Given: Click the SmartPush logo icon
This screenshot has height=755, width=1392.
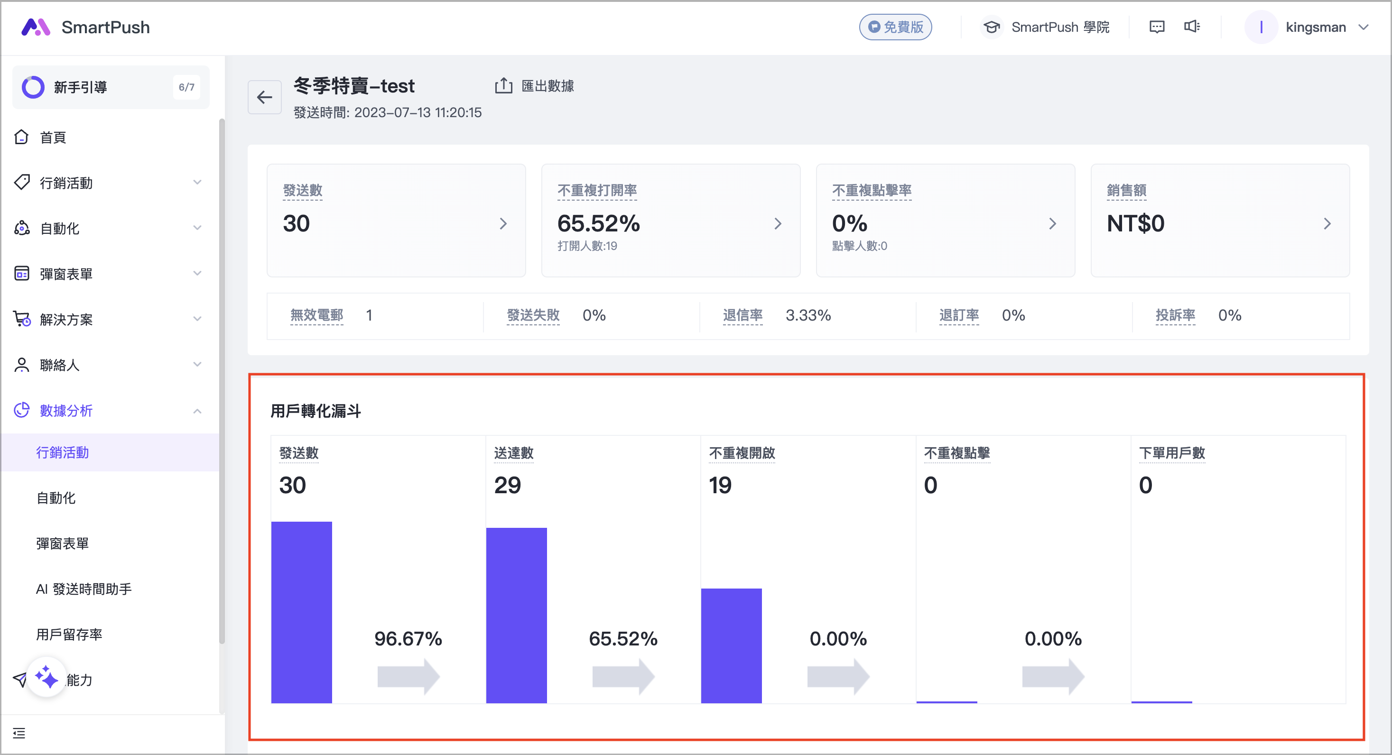Looking at the screenshot, I should click(36, 27).
